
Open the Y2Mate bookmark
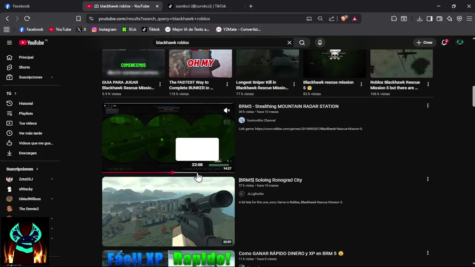pyautogui.click(x=238, y=29)
